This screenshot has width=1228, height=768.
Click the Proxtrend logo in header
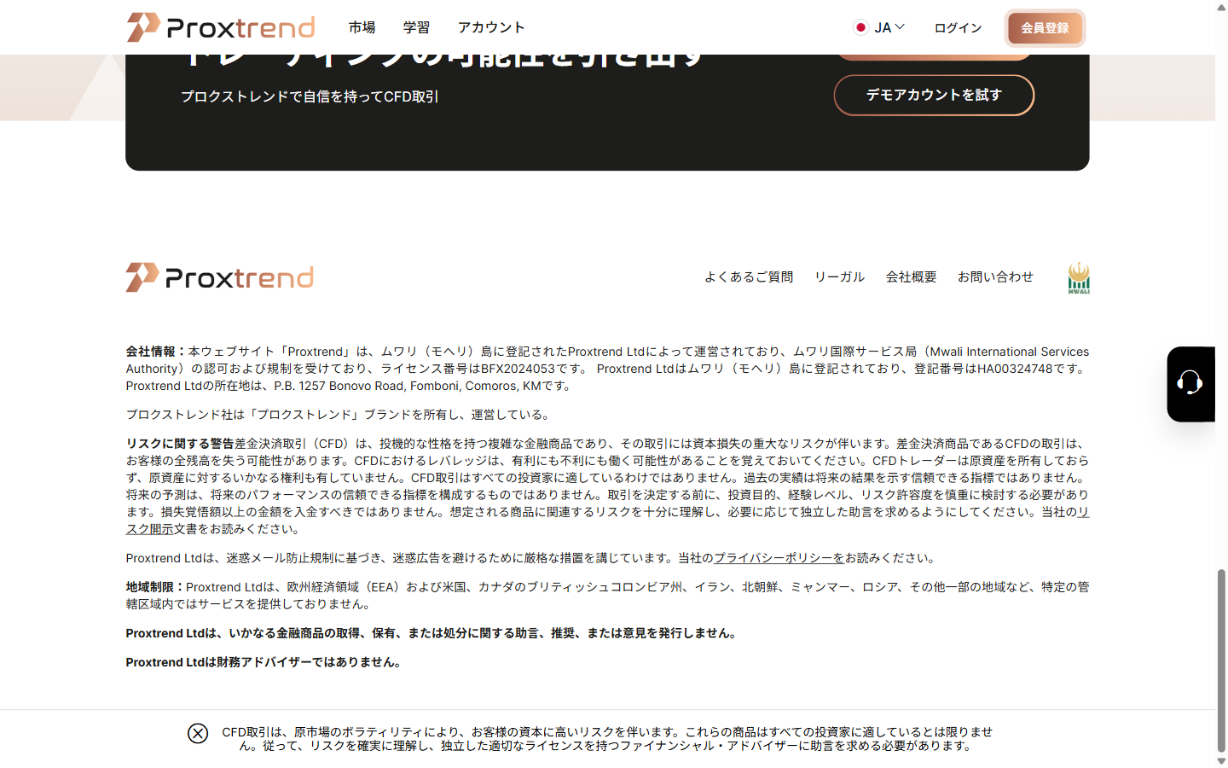coord(221,27)
